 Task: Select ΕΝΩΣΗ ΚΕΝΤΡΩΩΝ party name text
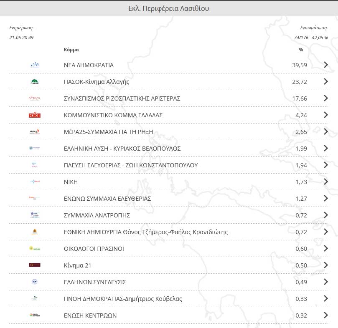coord(90,315)
